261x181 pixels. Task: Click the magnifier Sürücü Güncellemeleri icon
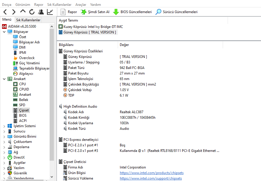(158, 12)
